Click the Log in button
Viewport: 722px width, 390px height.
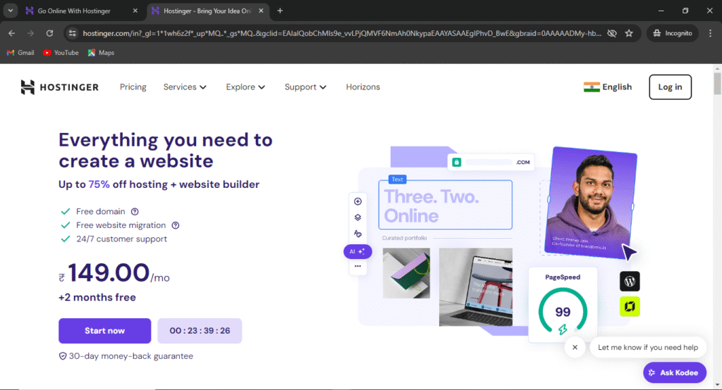pyautogui.click(x=670, y=87)
